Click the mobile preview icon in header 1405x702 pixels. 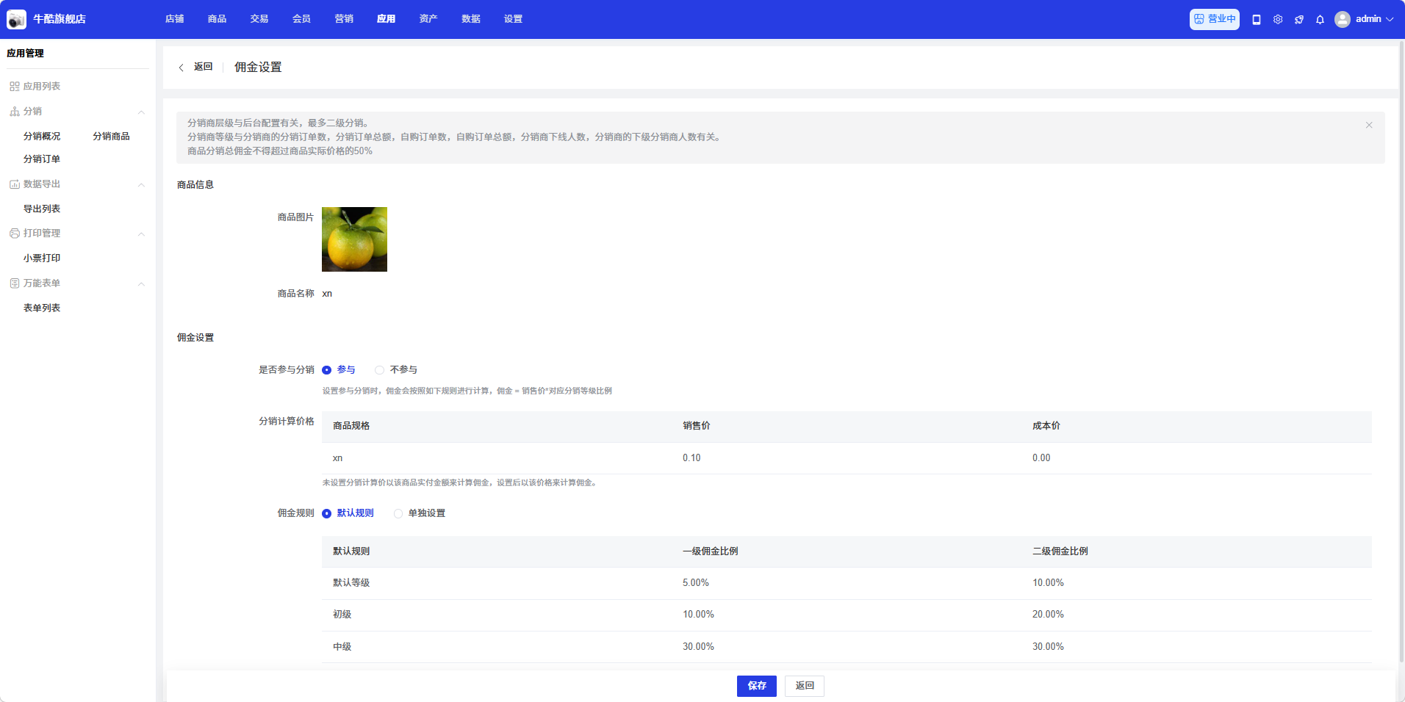1257,20
